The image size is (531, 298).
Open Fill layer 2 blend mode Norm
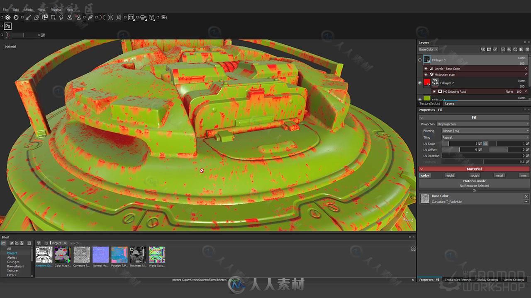pos(522,81)
